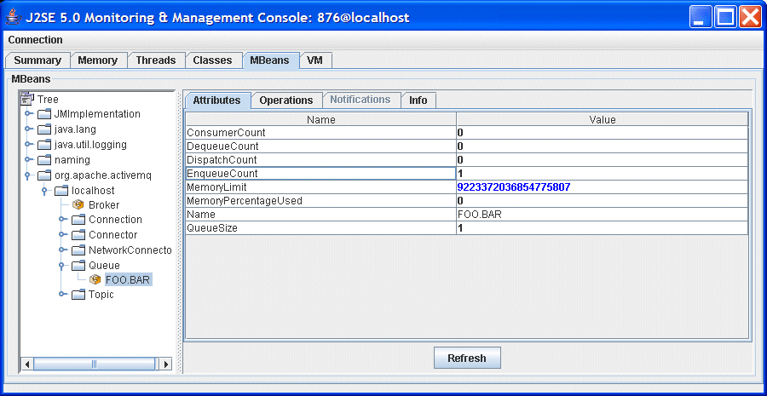
Task: Click the NetworkConnector folder icon
Action: click(78, 250)
